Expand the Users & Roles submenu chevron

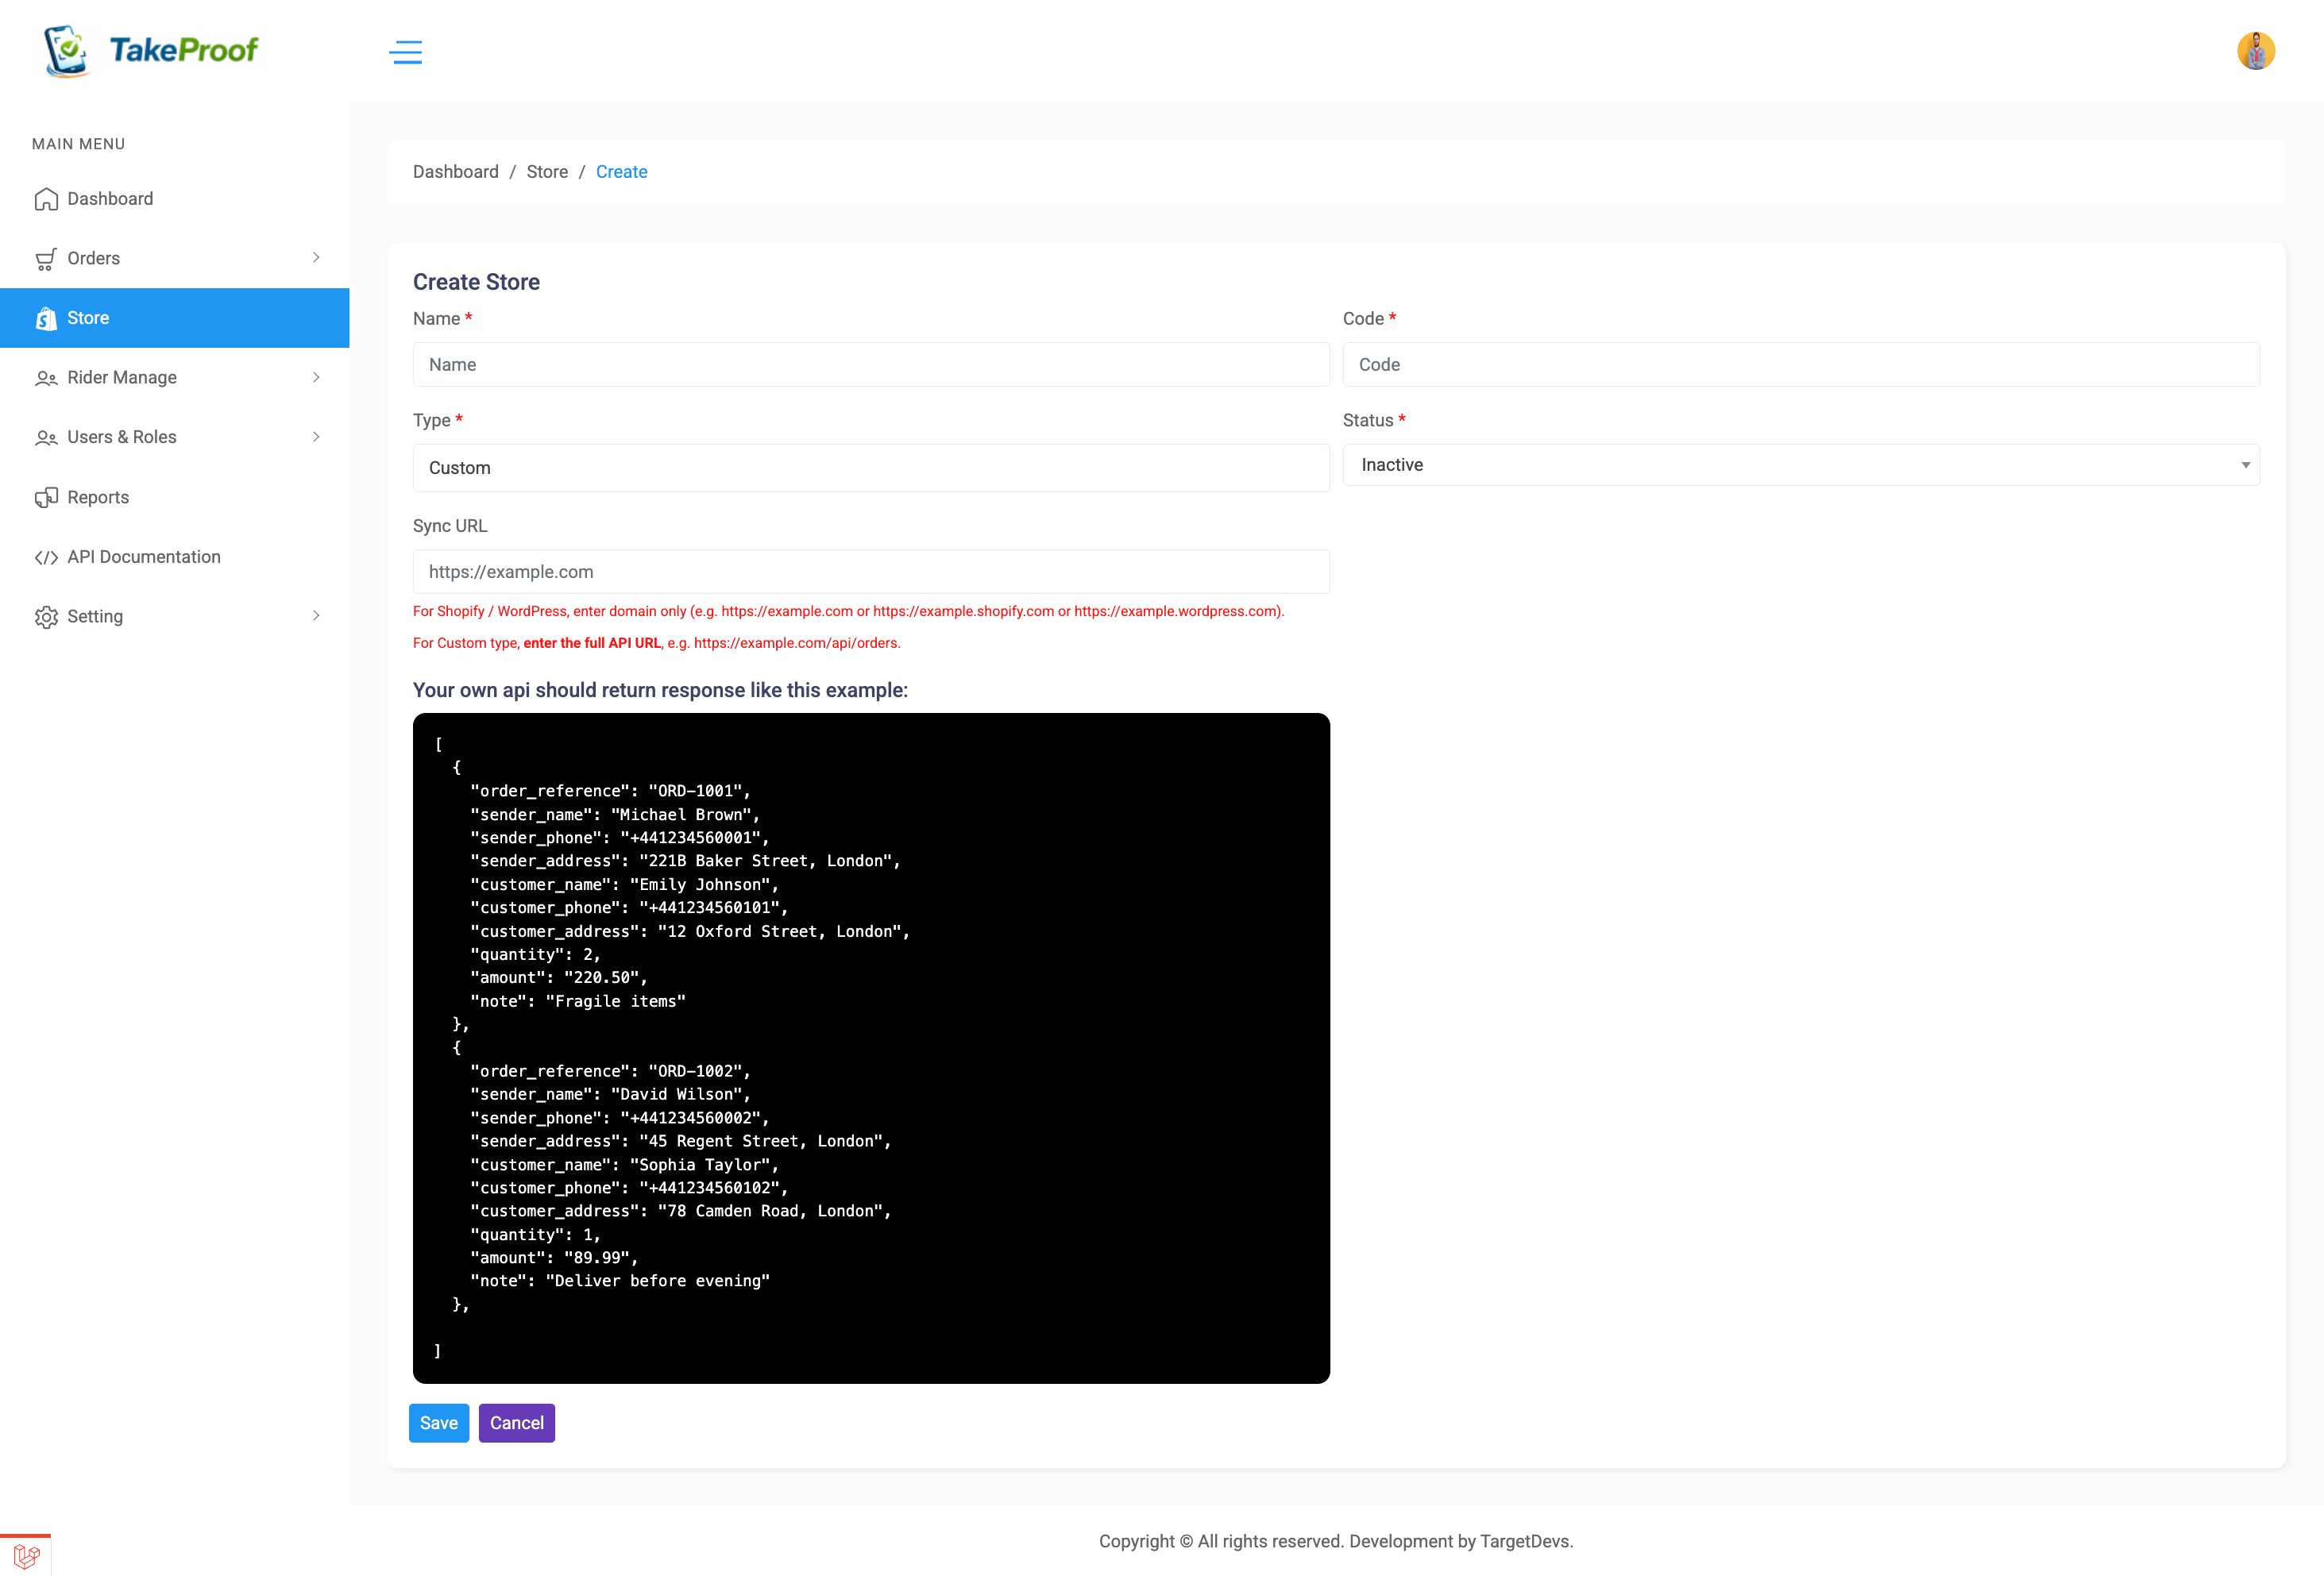[316, 437]
